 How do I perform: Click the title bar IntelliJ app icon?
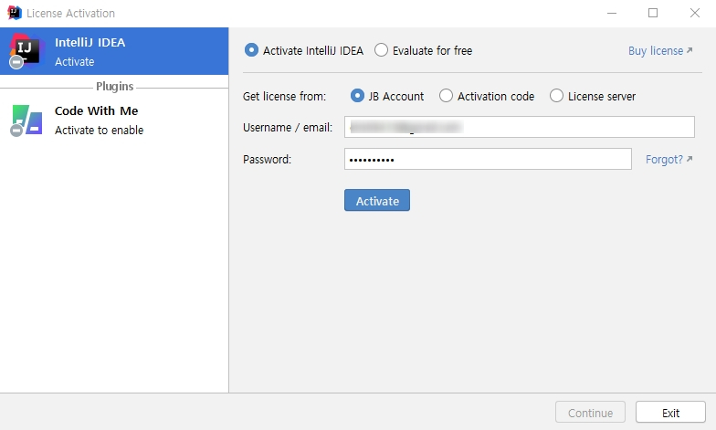(15, 13)
